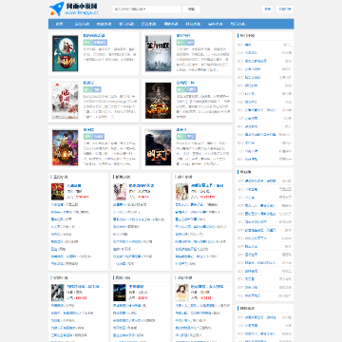Open the fourth item in the blue navigation bar

[126, 24]
